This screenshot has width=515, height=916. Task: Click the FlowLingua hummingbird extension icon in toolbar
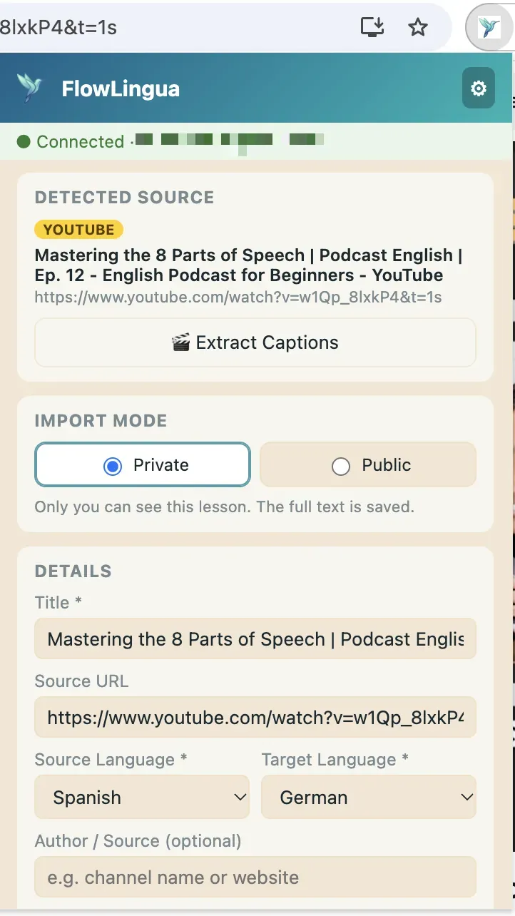[x=489, y=28]
